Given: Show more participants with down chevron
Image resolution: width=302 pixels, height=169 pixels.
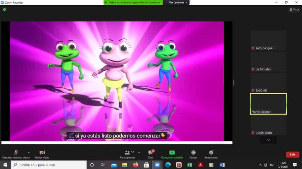Looking at the screenshot, I should pyautogui.click(x=268, y=140).
